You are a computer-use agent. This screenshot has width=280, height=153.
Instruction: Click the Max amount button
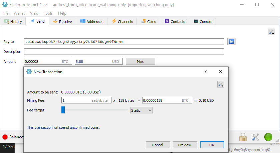(141, 62)
